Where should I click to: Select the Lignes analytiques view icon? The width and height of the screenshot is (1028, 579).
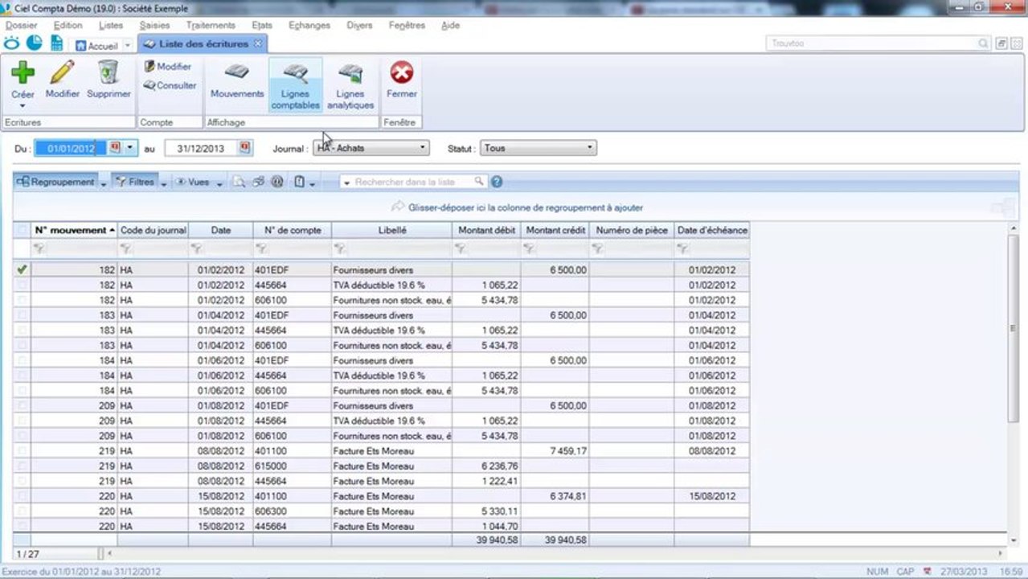(x=350, y=73)
